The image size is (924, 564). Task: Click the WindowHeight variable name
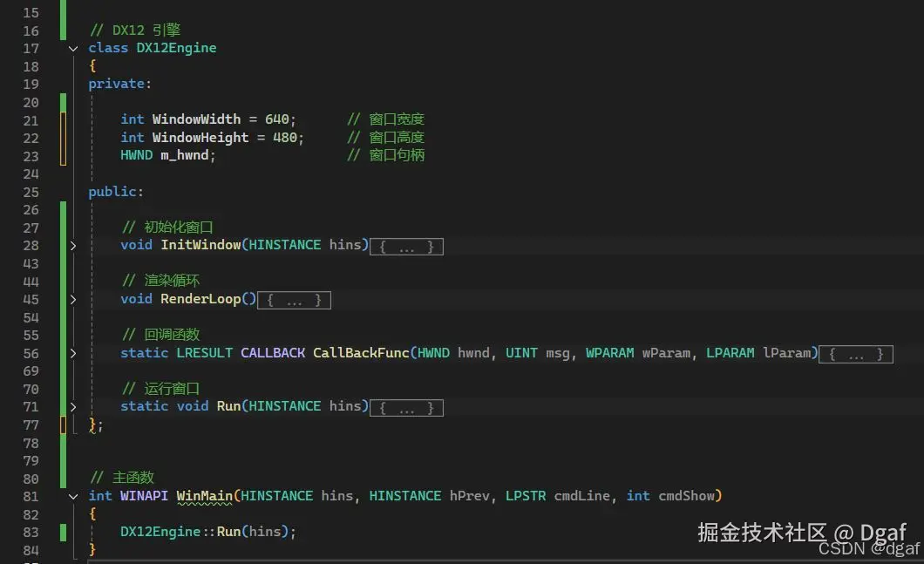200,138
